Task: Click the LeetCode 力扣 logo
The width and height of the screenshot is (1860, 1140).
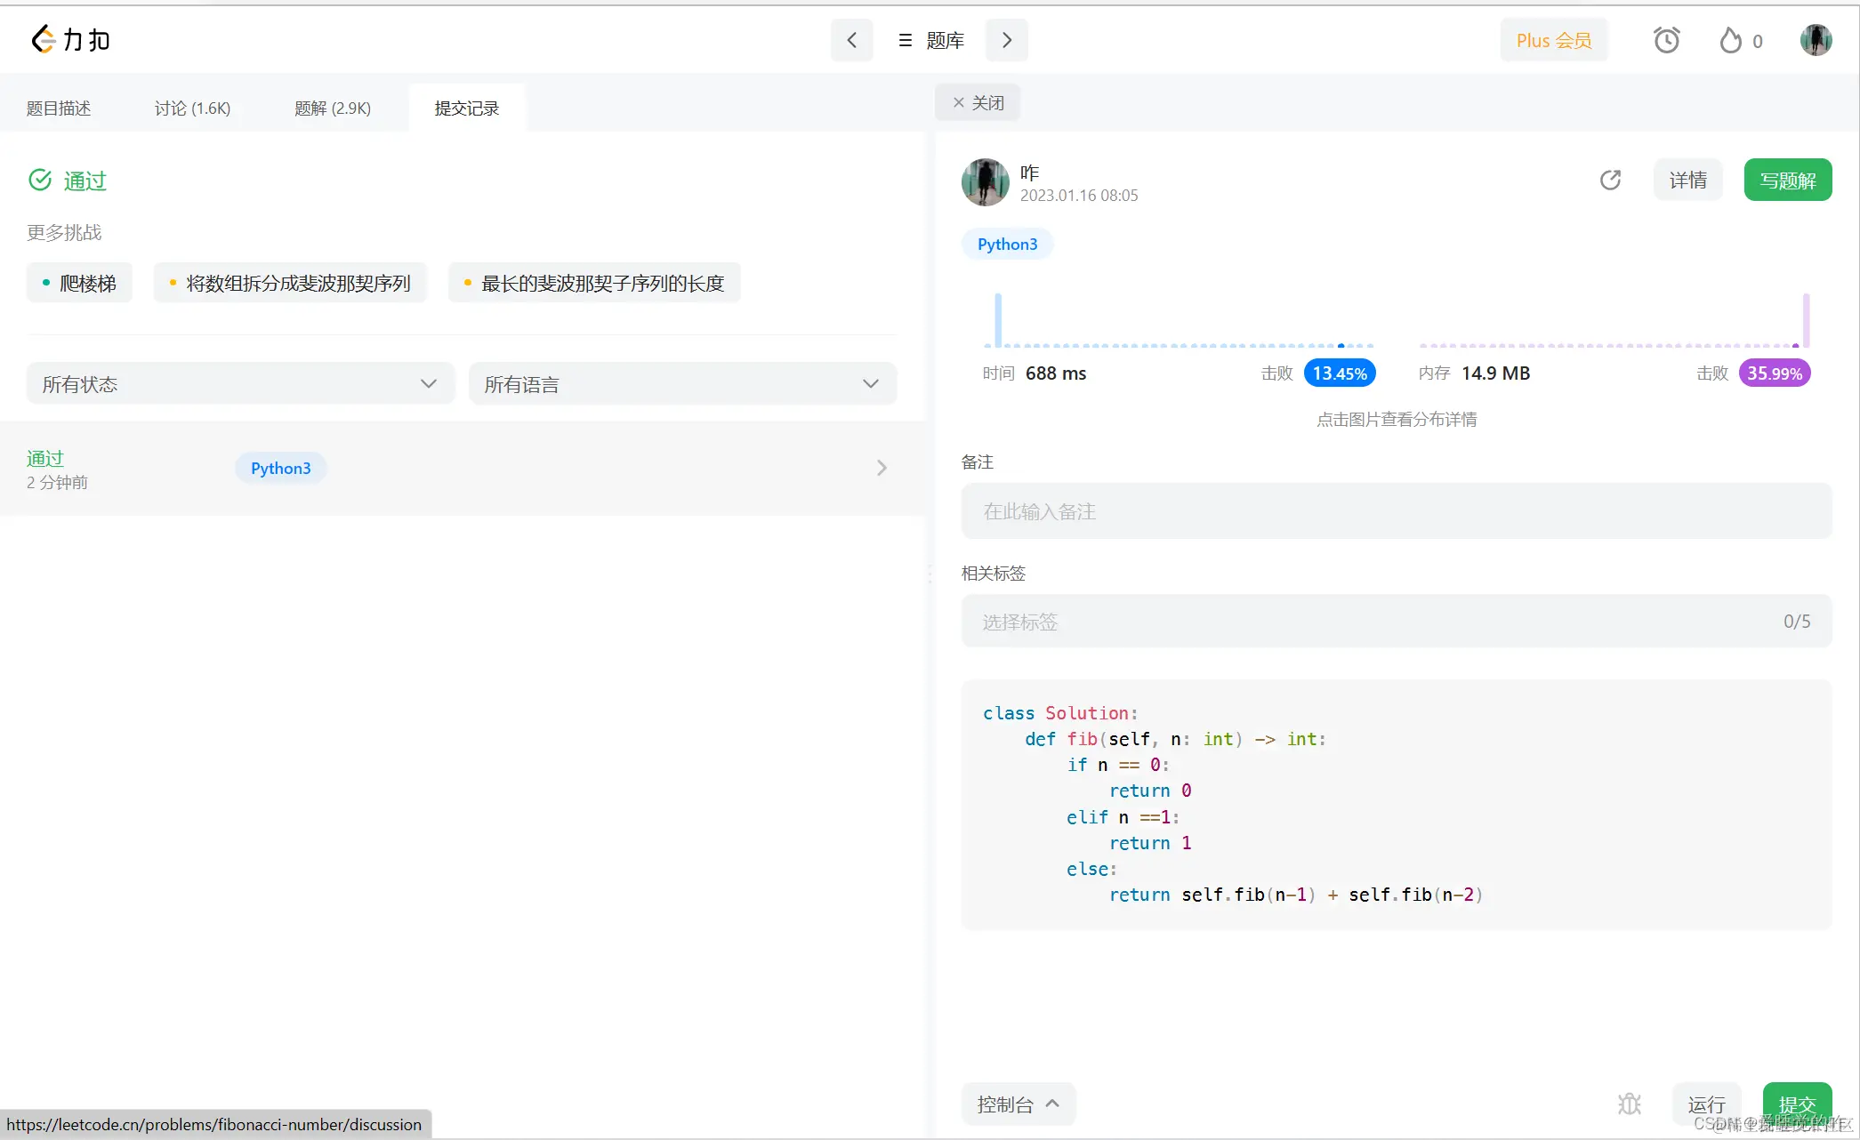Action: 71,40
